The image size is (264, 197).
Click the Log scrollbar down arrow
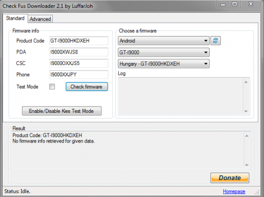246,111
